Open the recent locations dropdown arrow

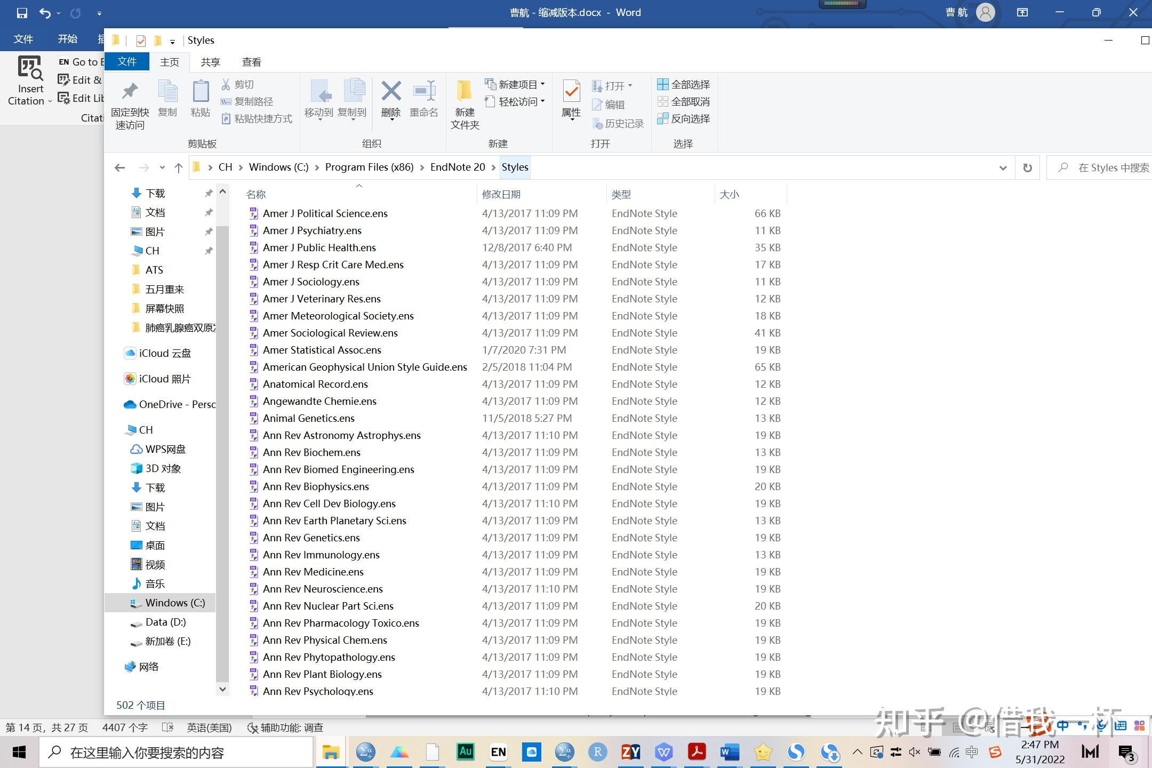[x=162, y=167]
